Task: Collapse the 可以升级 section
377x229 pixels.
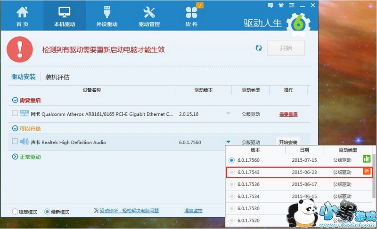Action: point(15,128)
